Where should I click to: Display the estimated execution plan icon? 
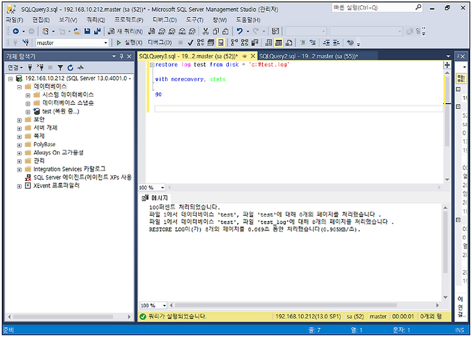pyautogui.click(x=201, y=43)
